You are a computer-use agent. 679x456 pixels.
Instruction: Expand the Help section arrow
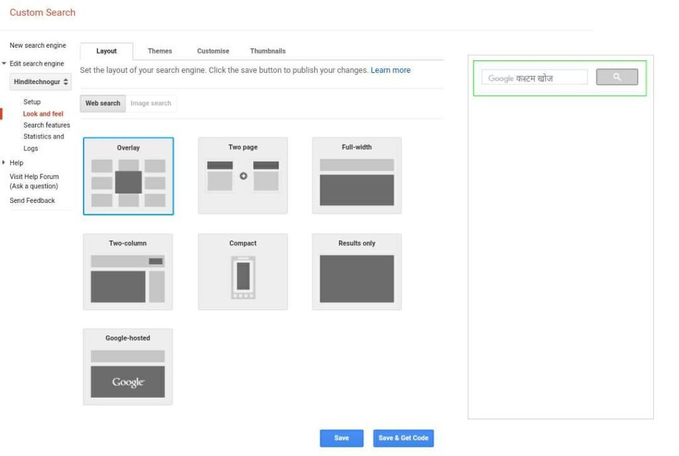4,162
